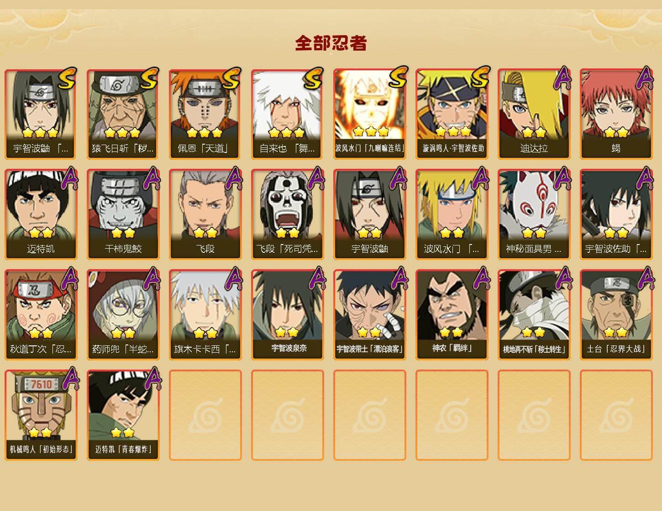
Task: Select the 猿飞日斩 ninja card
Action: point(123,114)
